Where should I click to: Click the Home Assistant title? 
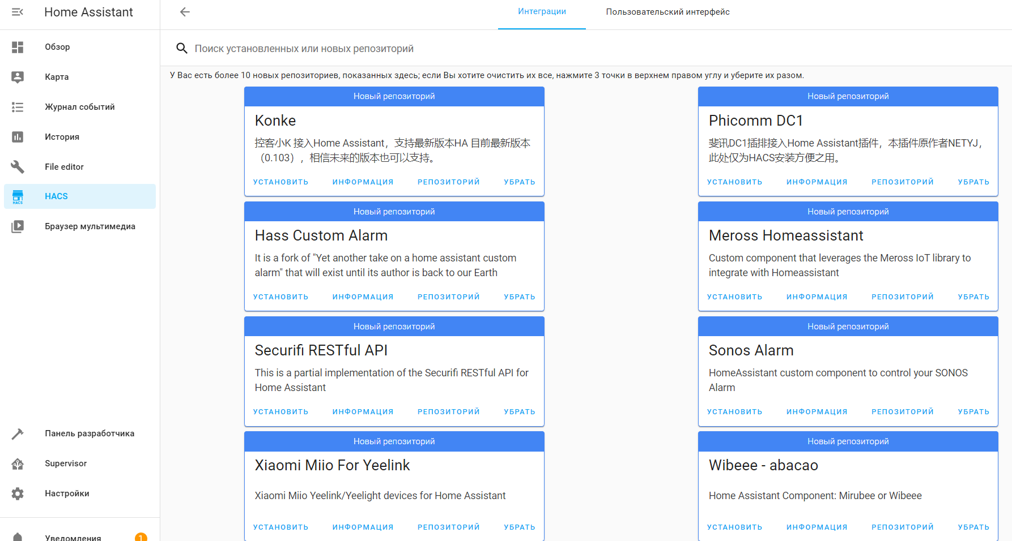tap(88, 12)
